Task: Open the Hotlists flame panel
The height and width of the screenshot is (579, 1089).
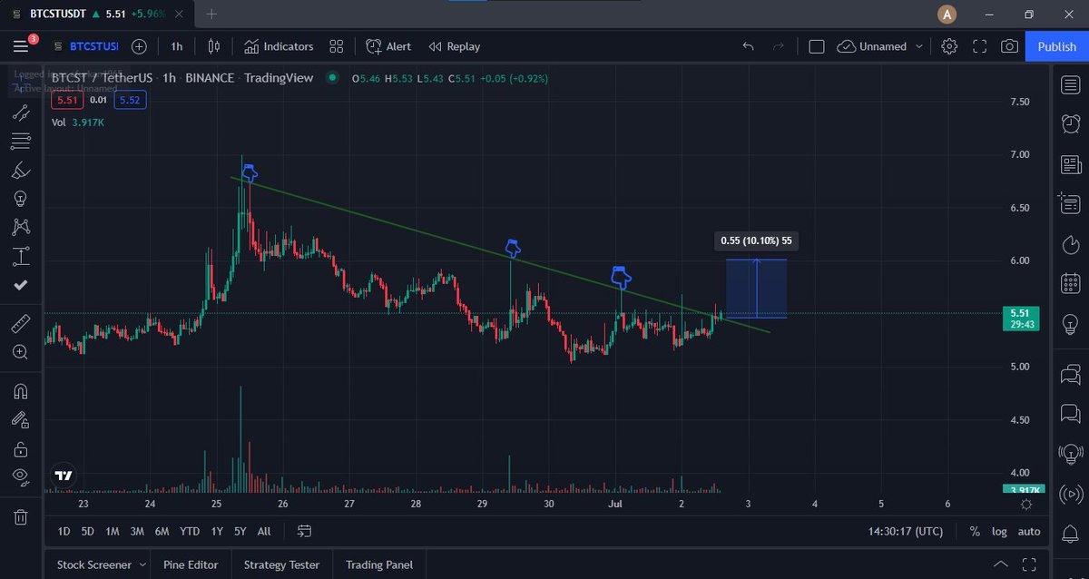Action: click(1071, 243)
